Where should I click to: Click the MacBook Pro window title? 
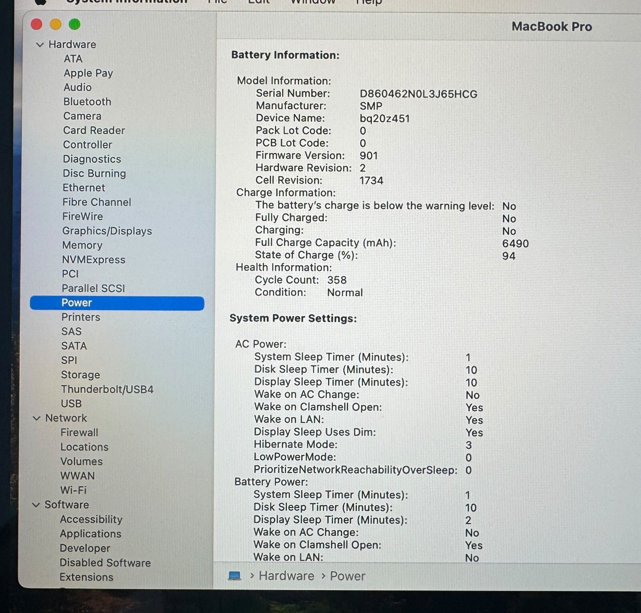pos(552,26)
